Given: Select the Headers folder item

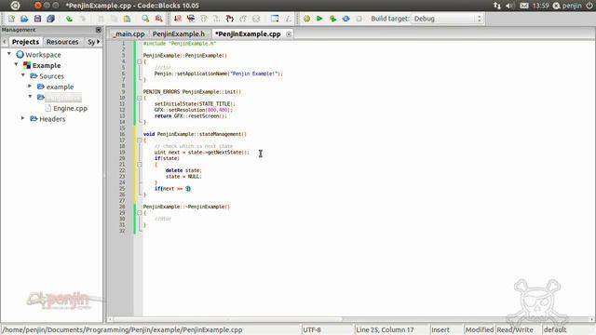Looking at the screenshot, I should tap(52, 119).
